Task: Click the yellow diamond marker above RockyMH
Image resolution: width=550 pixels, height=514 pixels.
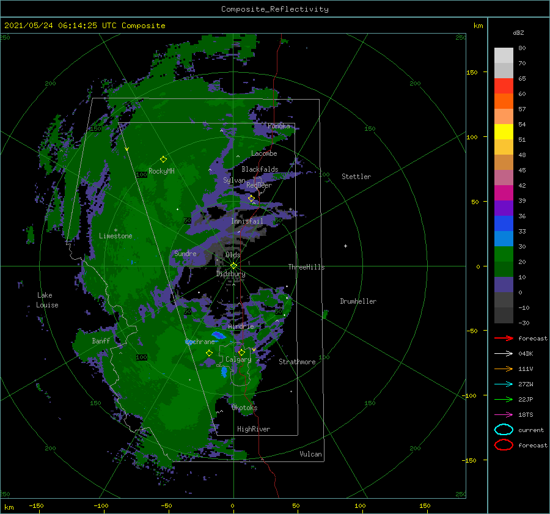Action: coord(163,160)
